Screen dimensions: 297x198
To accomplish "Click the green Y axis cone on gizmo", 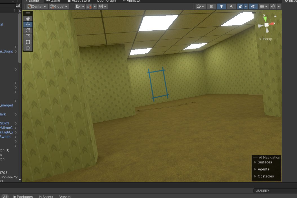I will point(265,19).
